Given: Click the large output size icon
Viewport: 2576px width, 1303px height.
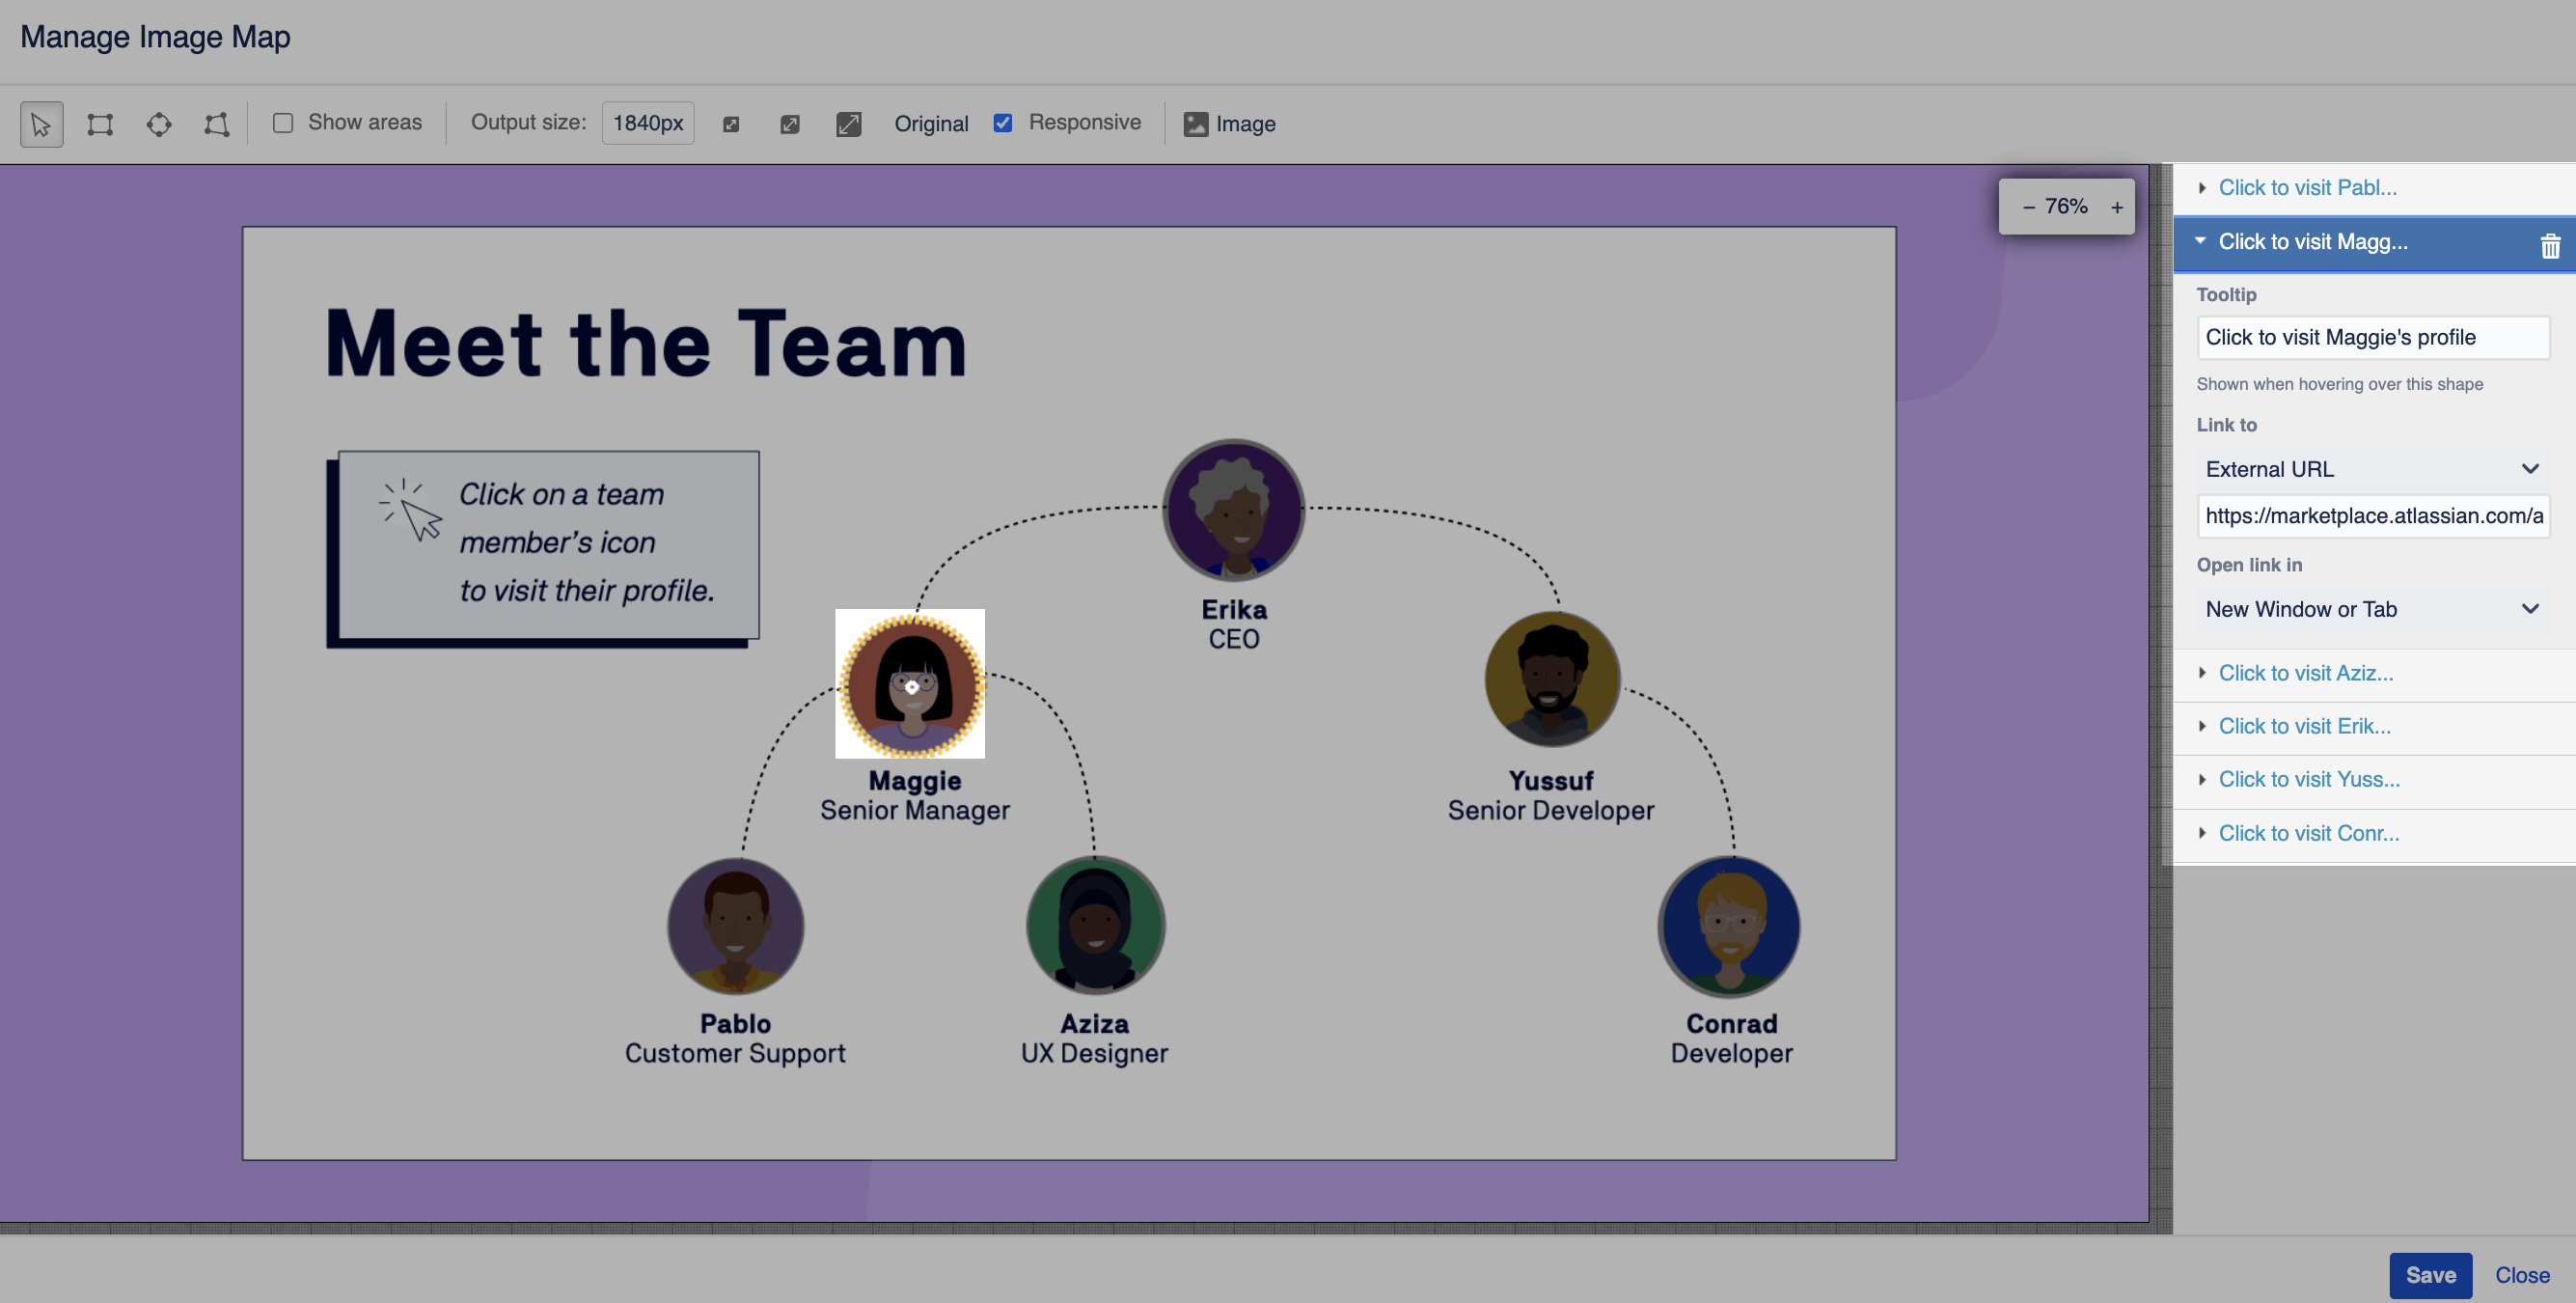Looking at the screenshot, I should pos(848,125).
